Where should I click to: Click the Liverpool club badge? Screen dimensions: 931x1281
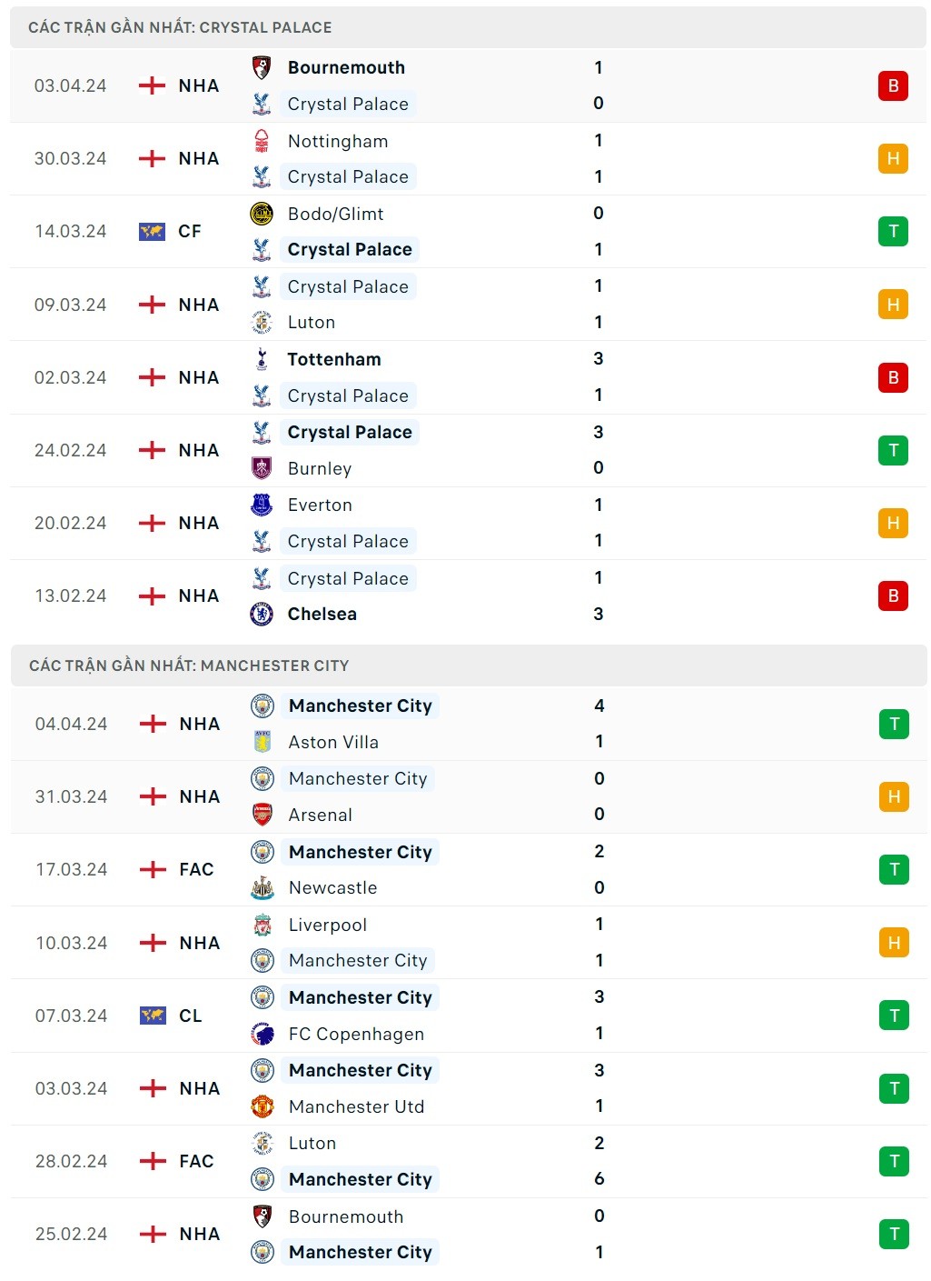click(262, 925)
